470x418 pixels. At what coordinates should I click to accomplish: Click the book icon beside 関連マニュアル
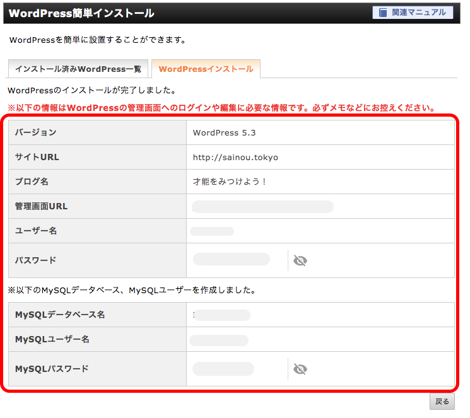pos(383,13)
